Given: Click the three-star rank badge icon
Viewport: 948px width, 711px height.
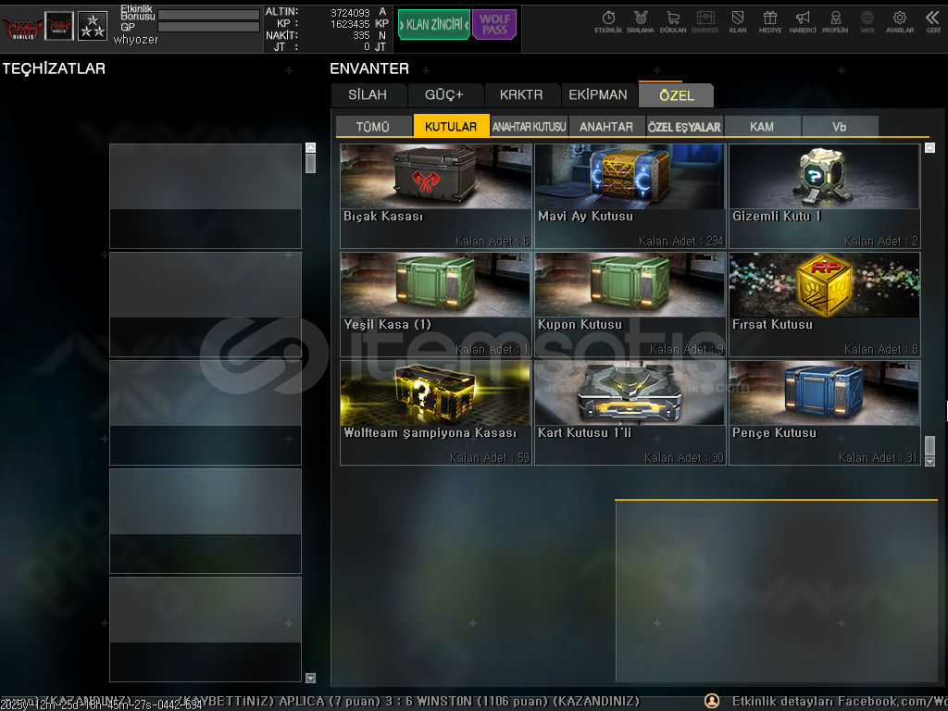Looking at the screenshot, I should point(93,26).
